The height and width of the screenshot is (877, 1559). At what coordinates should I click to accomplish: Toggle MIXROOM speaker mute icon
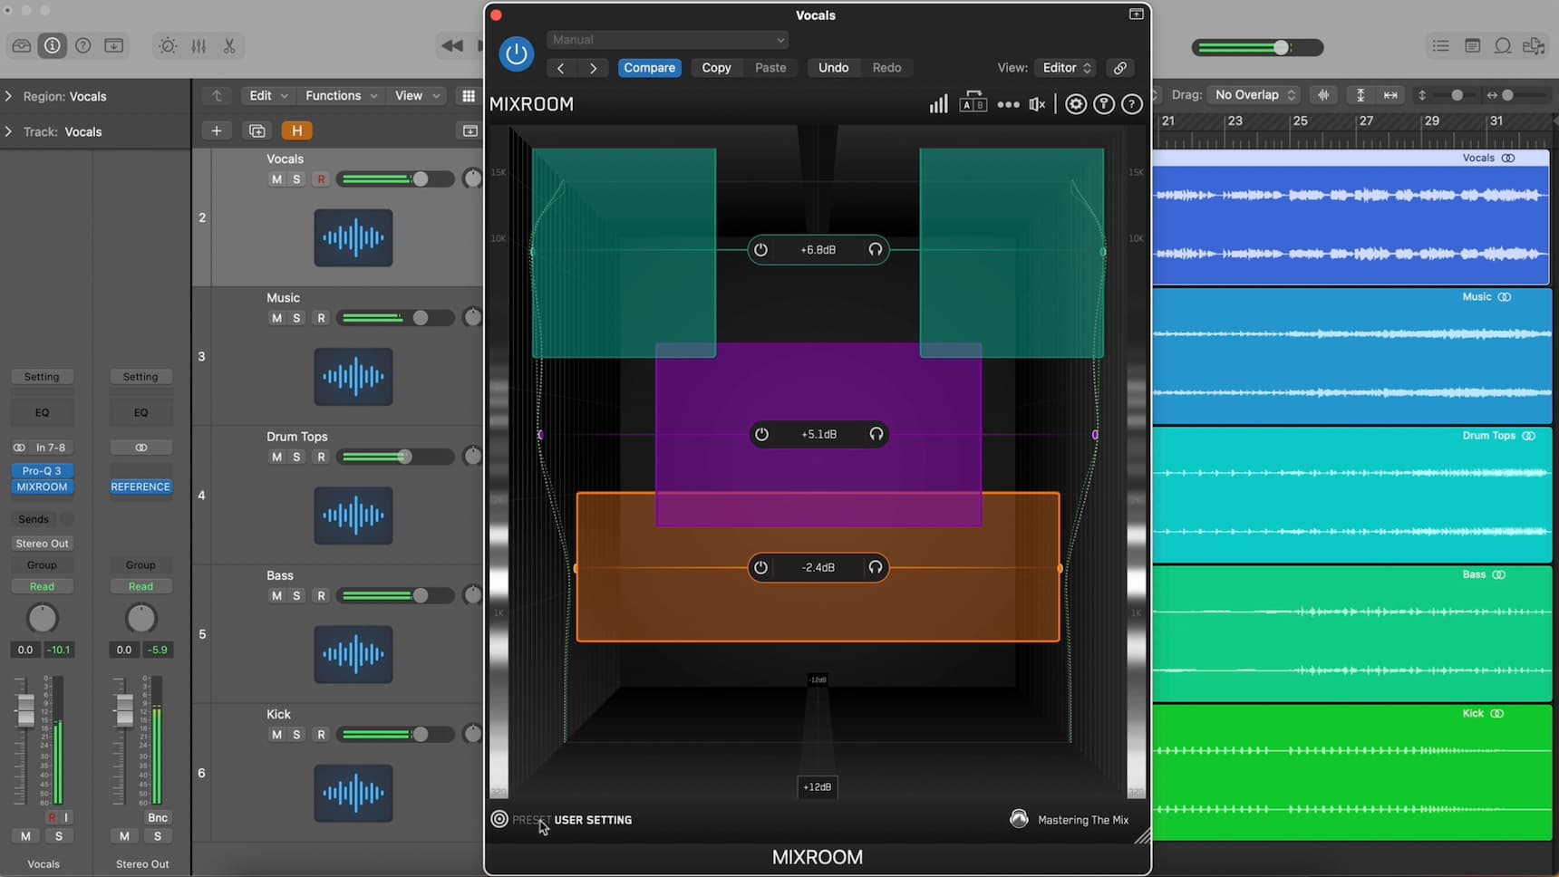[x=1038, y=105]
